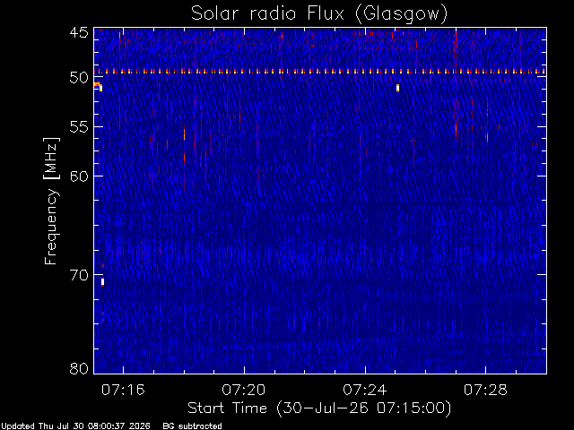Click the 07:20 time axis label
This screenshot has height=430, width=574.
(244, 391)
